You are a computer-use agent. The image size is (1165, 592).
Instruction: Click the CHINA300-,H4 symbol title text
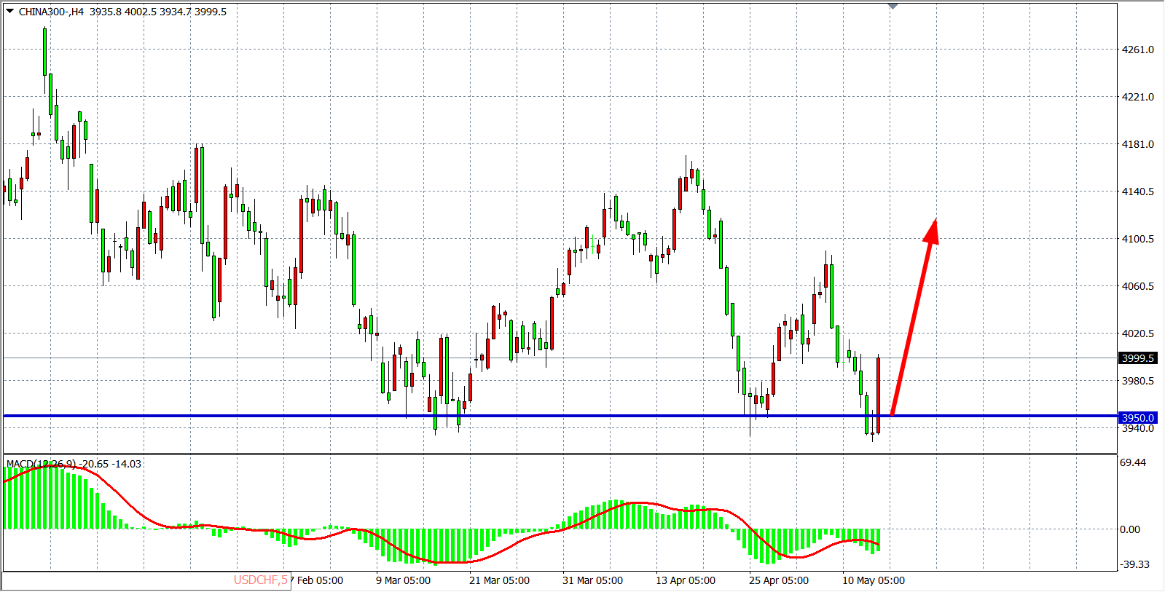click(51, 12)
